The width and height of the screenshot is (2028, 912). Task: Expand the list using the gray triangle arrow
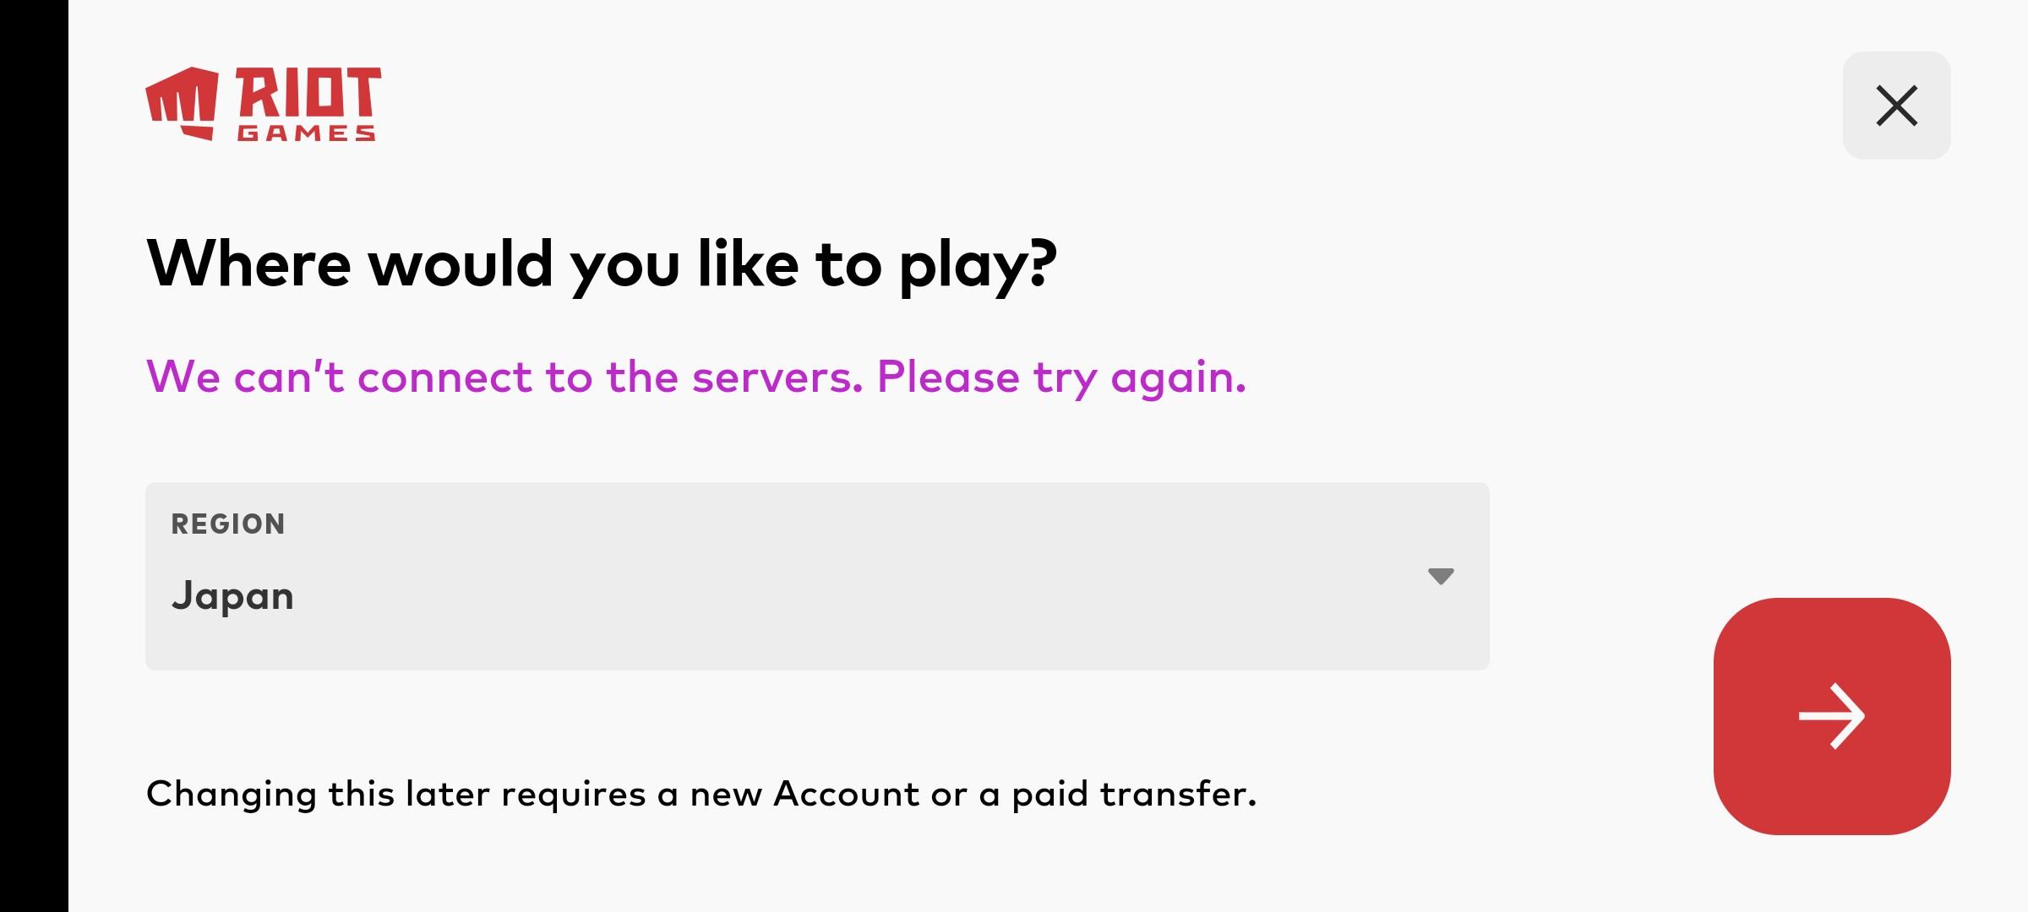point(1441,576)
